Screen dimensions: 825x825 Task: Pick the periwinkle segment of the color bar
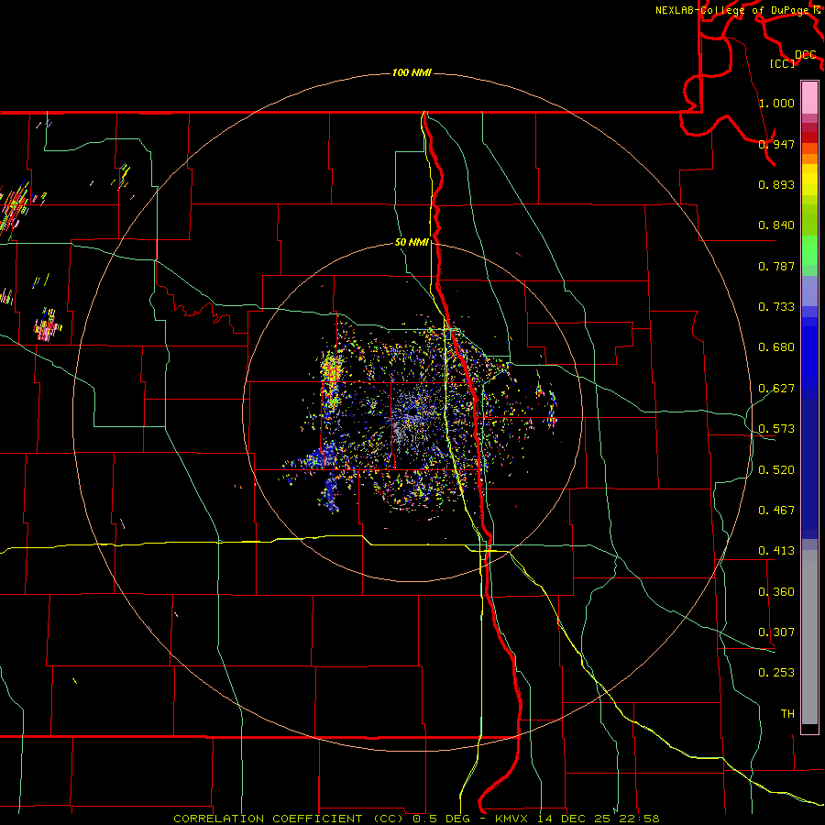[809, 291]
